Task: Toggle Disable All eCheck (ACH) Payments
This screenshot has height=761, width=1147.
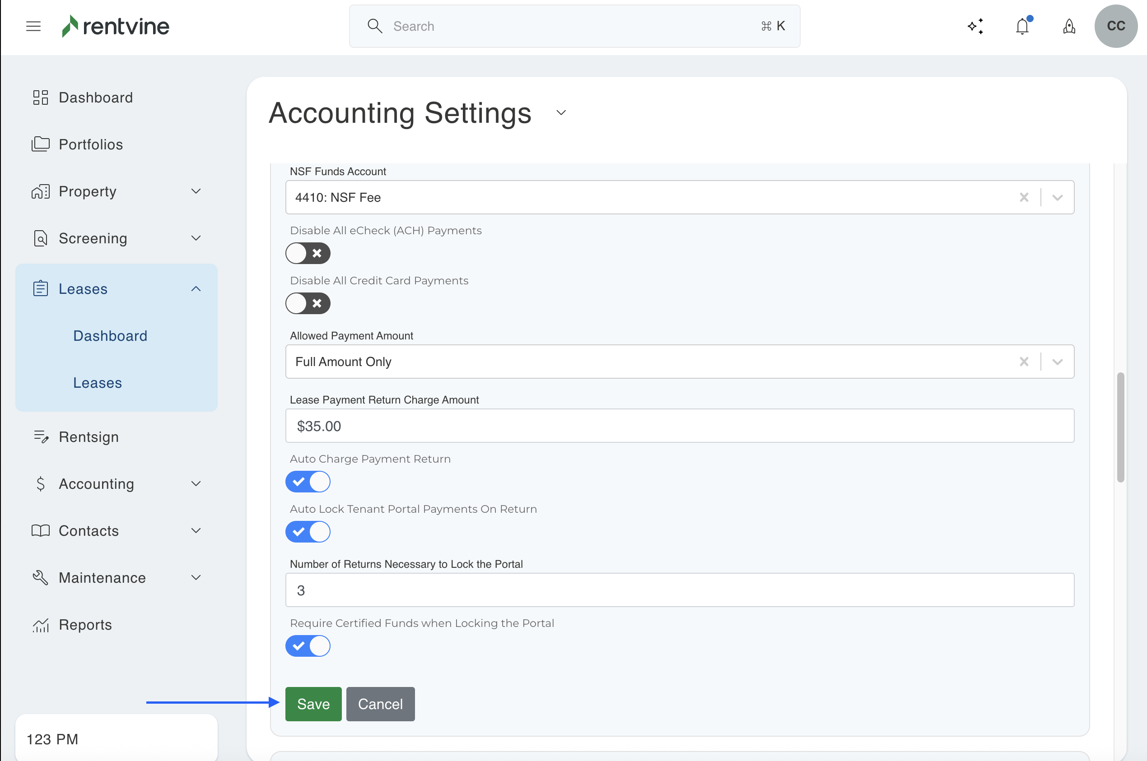Action: pyautogui.click(x=308, y=253)
